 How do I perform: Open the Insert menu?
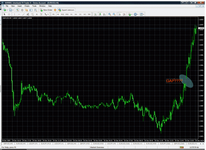pos(19,6)
